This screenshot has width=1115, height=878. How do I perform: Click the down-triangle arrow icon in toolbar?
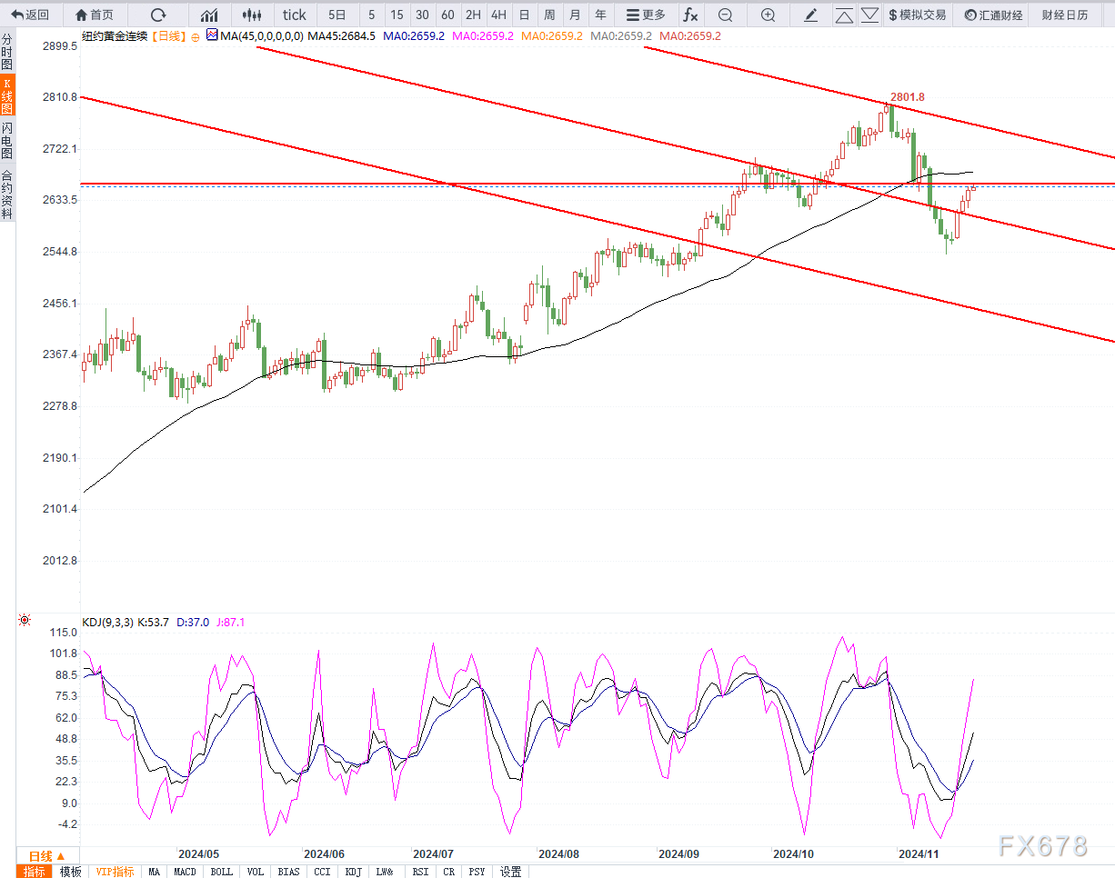click(869, 15)
